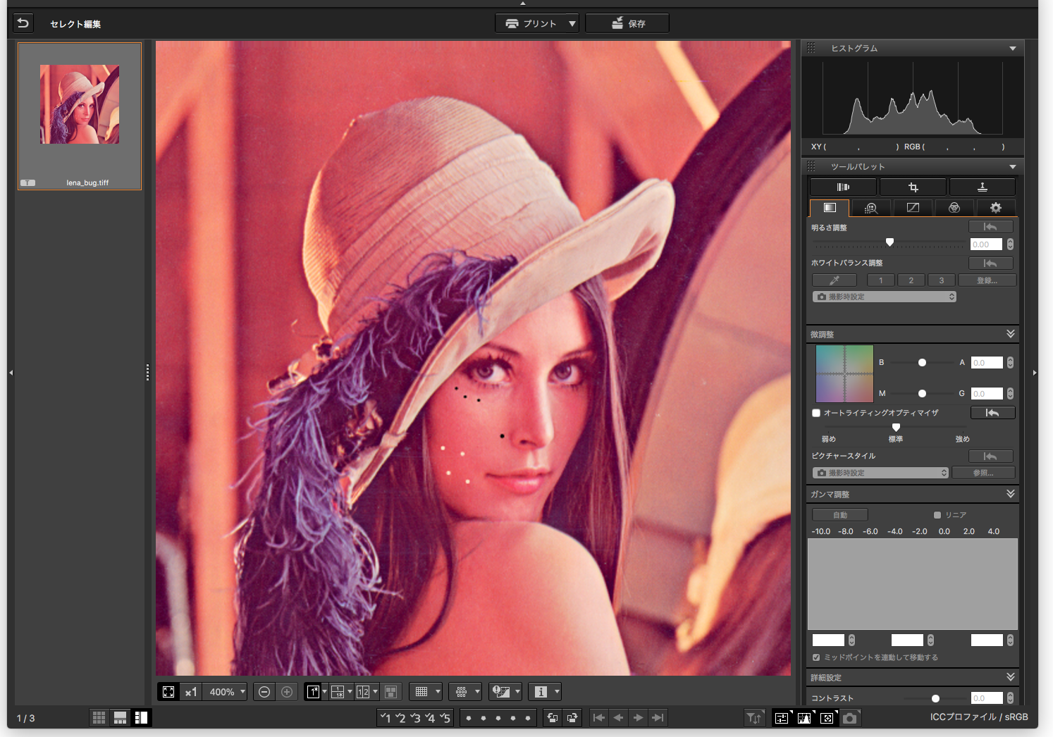Switch to the thumbnail grid layout
This screenshot has height=737, width=1053.
[99, 717]
